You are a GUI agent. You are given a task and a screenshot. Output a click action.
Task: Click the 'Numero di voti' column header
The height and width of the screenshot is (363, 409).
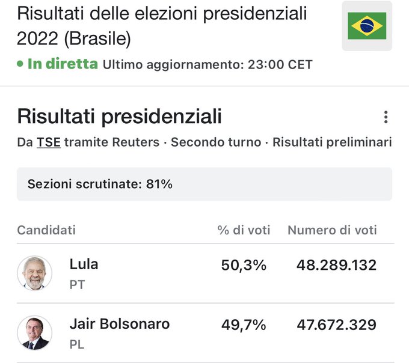pyautogui.click(x=332, y=230)
